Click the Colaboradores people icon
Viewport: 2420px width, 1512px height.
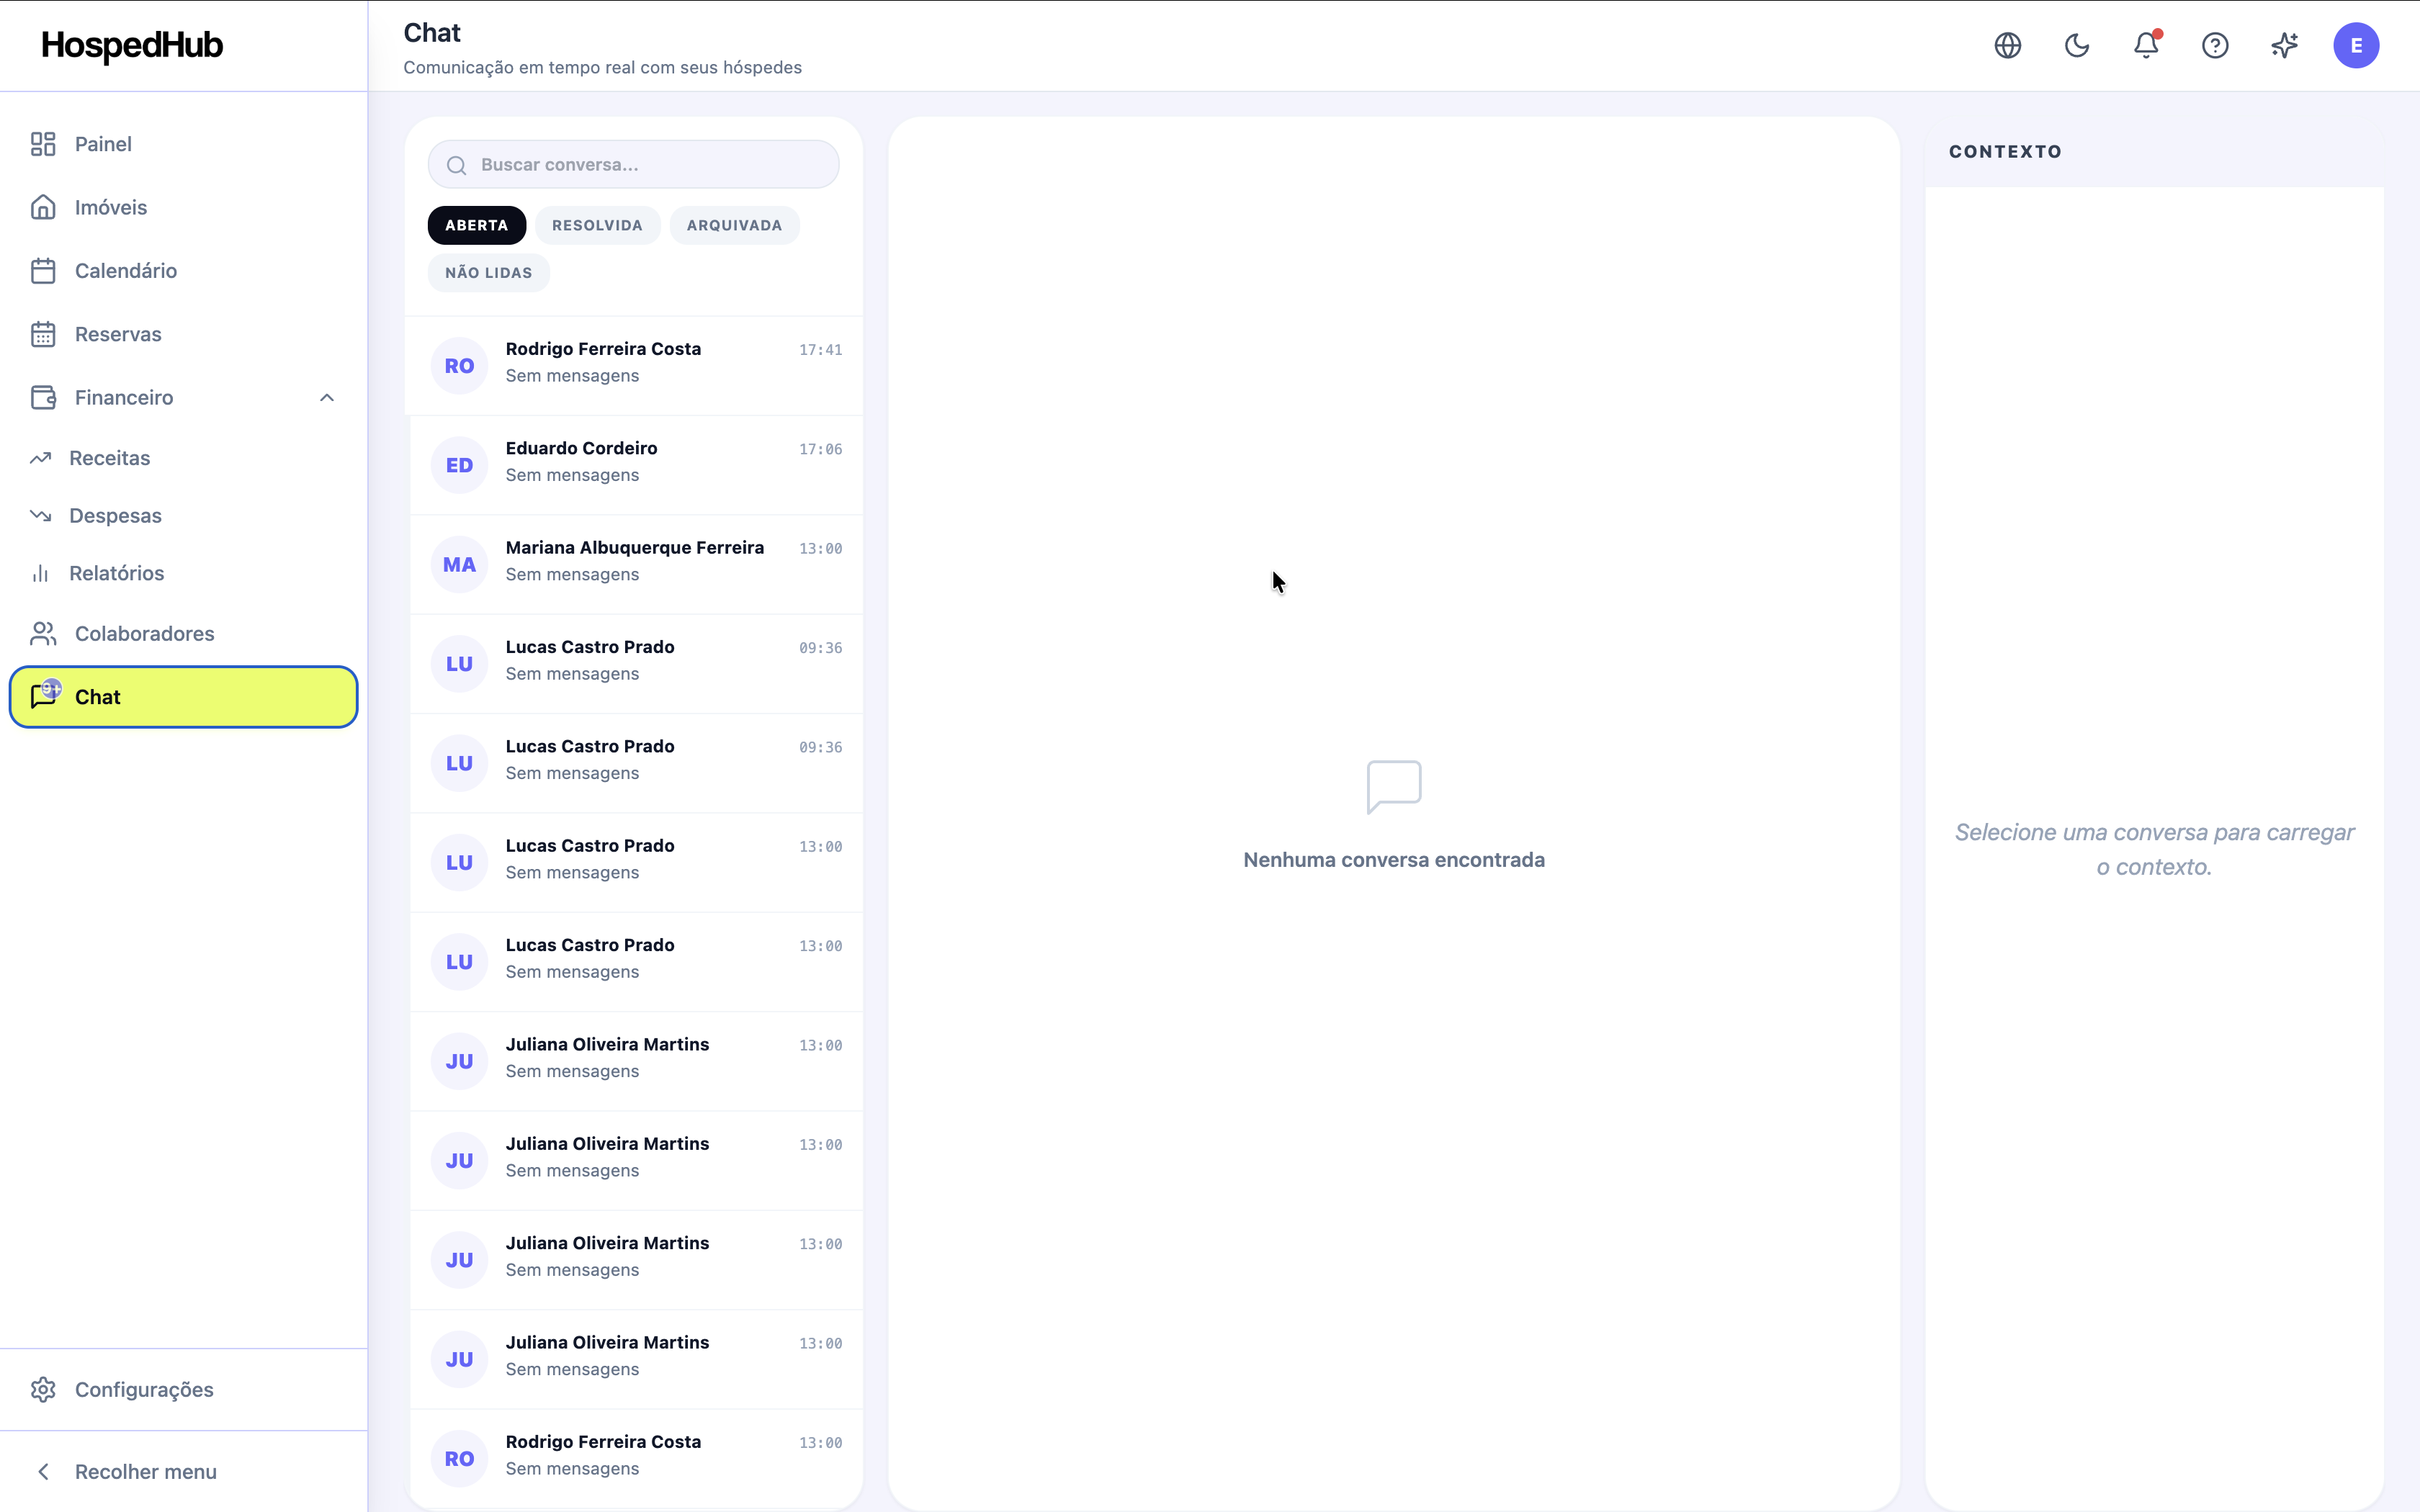tap(43, 633)
